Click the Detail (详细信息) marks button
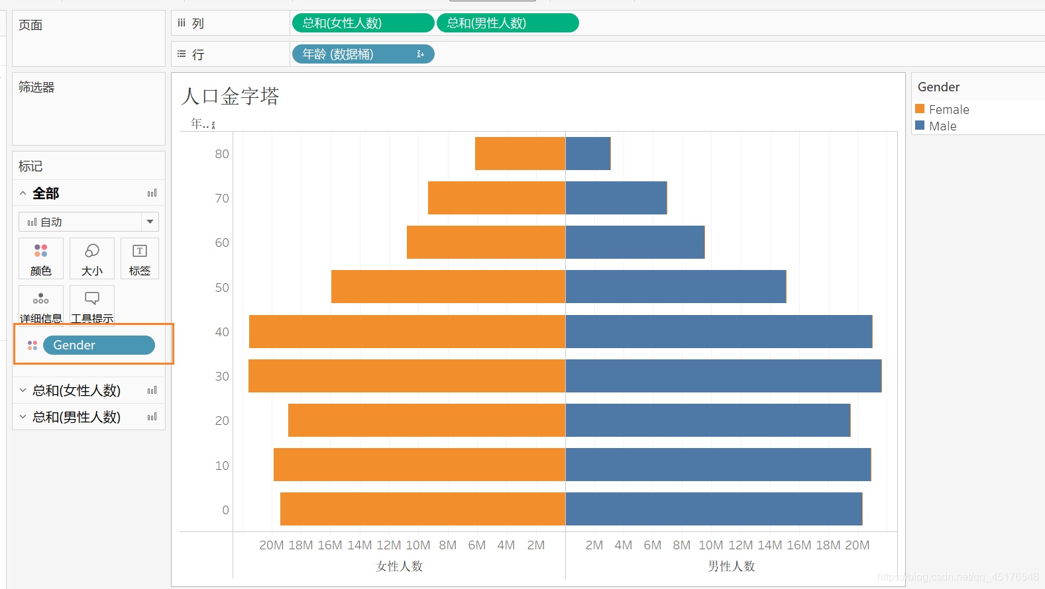1045x589 pixels. [x=41, y=306]
